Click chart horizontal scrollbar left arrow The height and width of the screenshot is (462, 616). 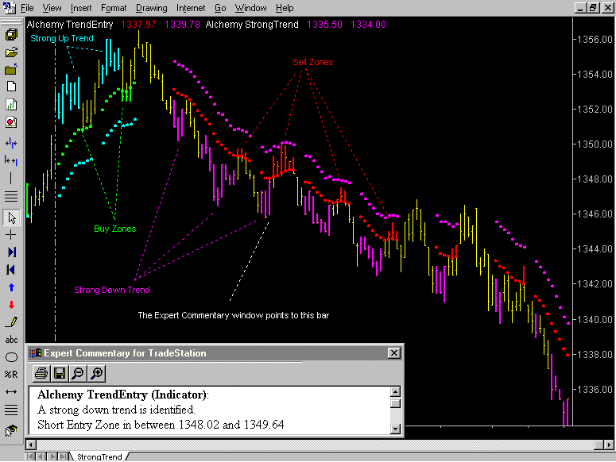pos(31,445)
